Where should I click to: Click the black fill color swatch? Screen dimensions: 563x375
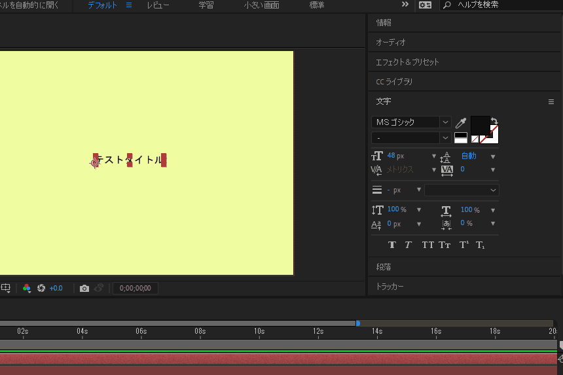[481, 125]
